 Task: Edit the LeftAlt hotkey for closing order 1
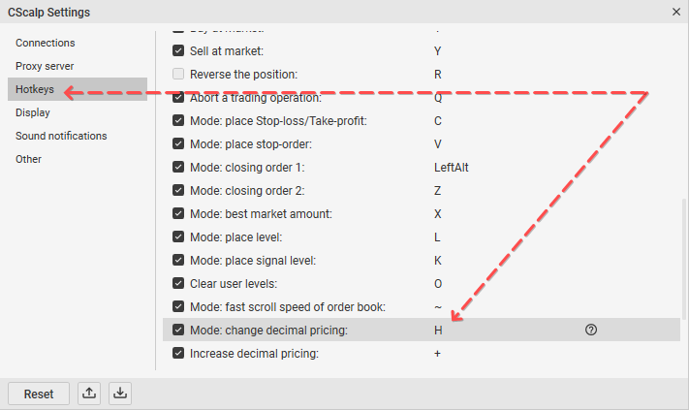click(x=452, y=168)
